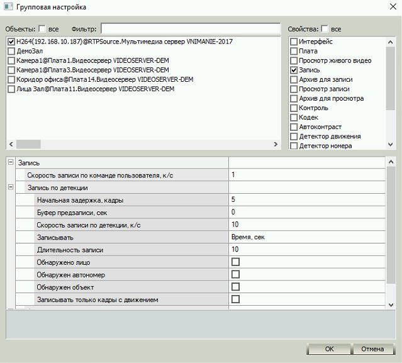Enable Архив для просмотра property
The image size is (402, 363).
294,98
